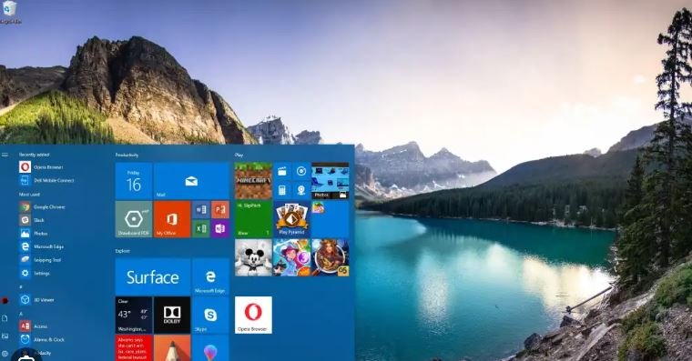Open the Skype tile

tap(210, 315)
